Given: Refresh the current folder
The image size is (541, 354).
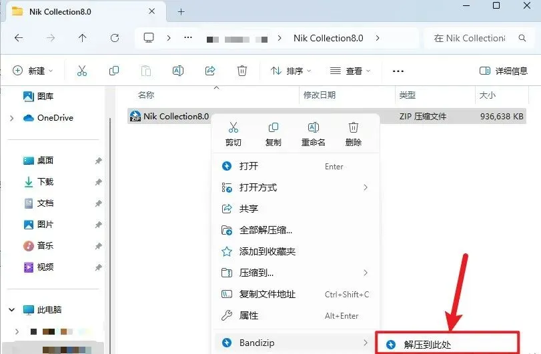Looking at the screenshot, I should click(x=115, y=38).
